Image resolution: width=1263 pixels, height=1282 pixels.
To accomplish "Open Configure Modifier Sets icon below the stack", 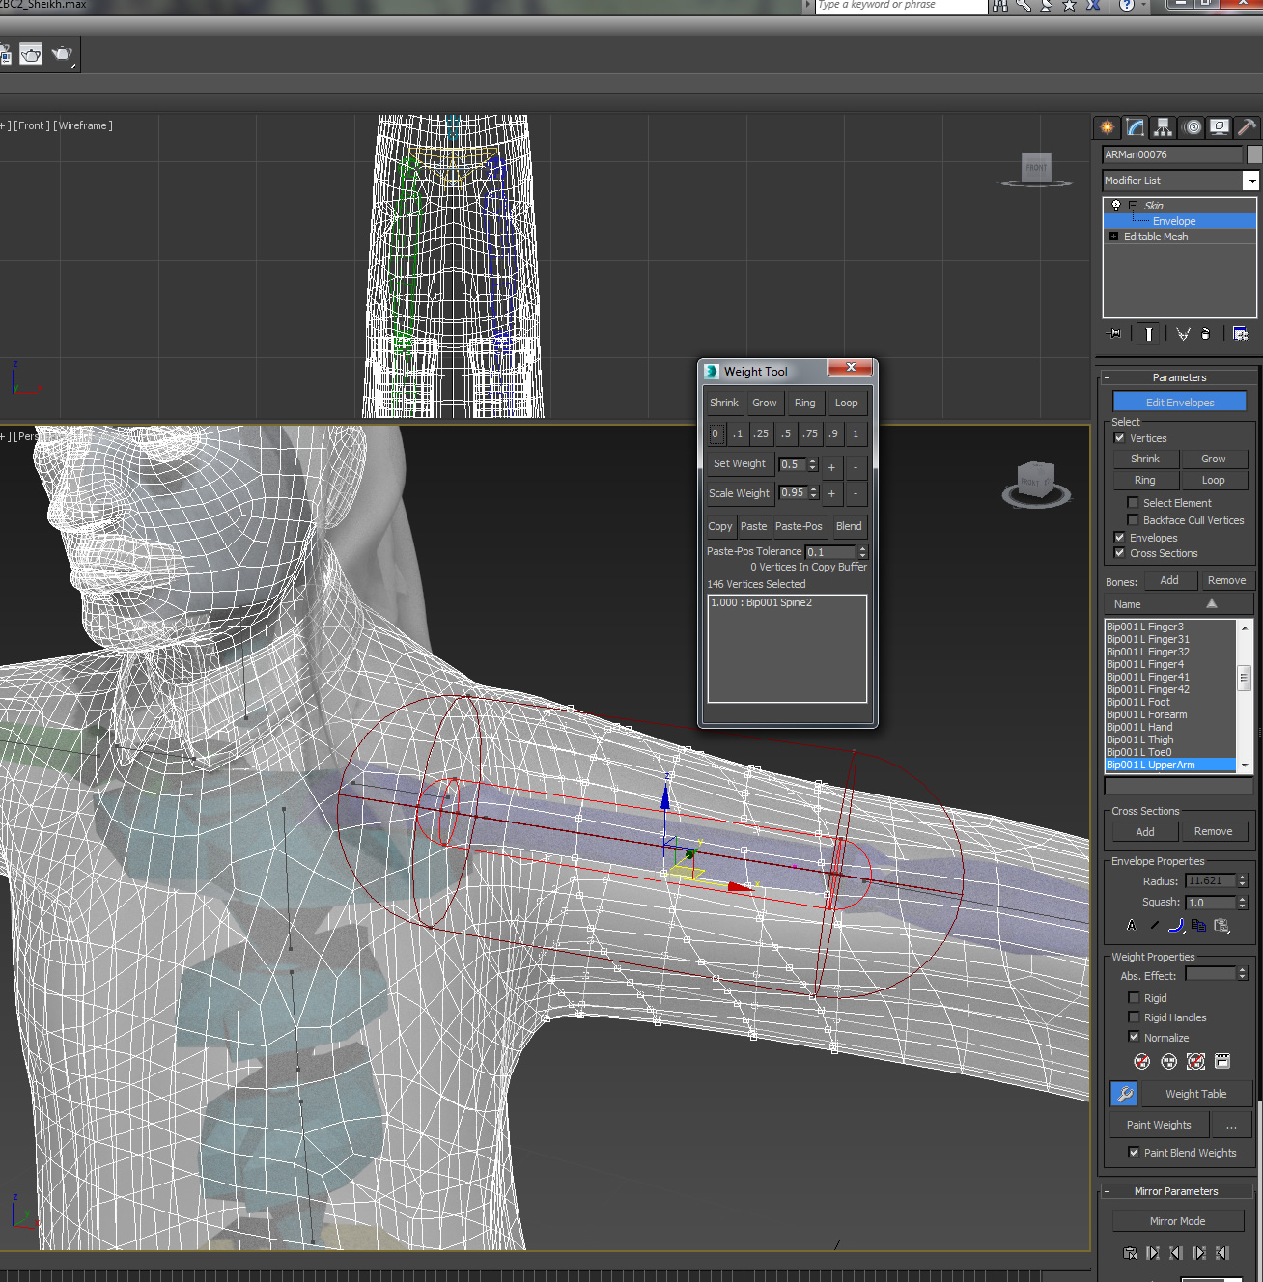I will click(x=1240, y=332).
